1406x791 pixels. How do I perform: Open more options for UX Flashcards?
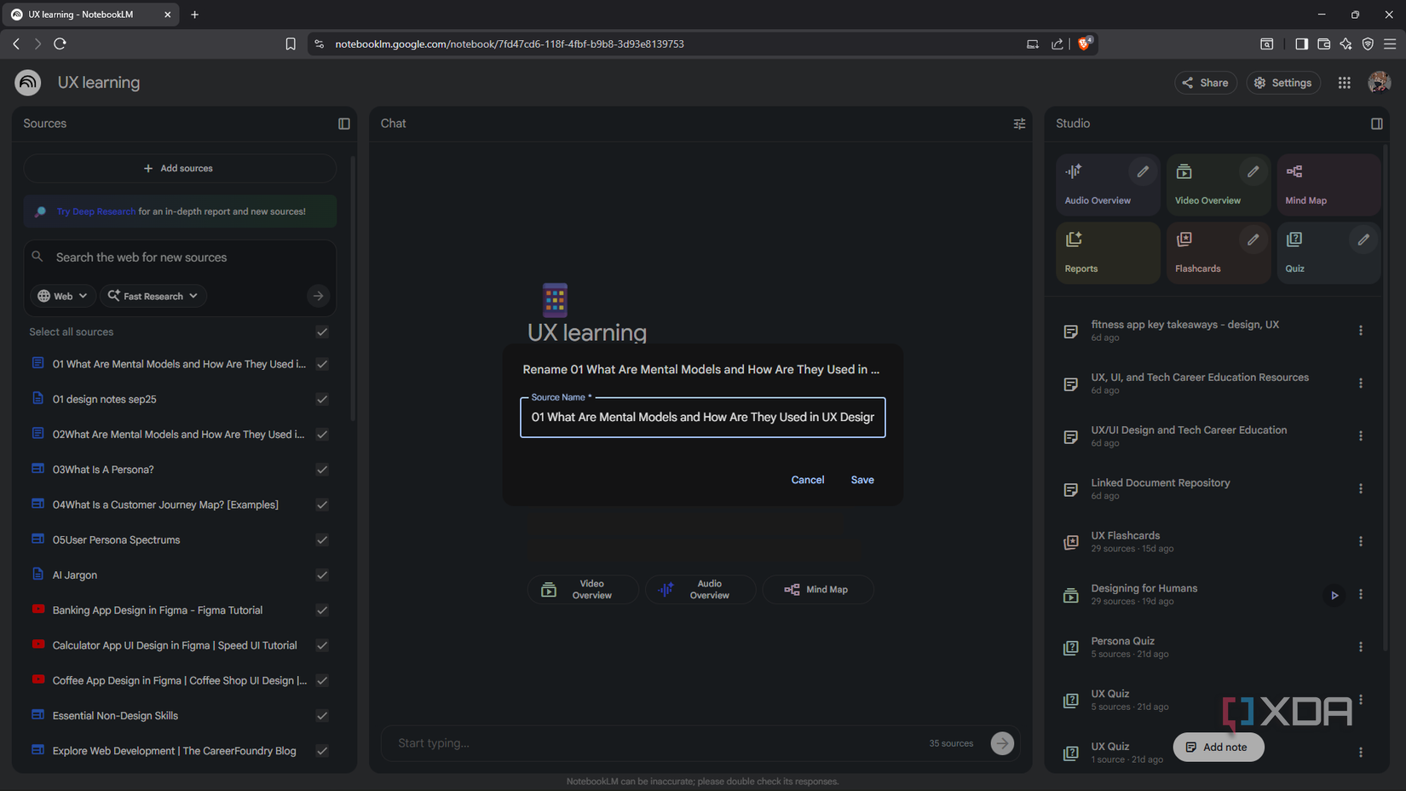(x=1360, y=542)
